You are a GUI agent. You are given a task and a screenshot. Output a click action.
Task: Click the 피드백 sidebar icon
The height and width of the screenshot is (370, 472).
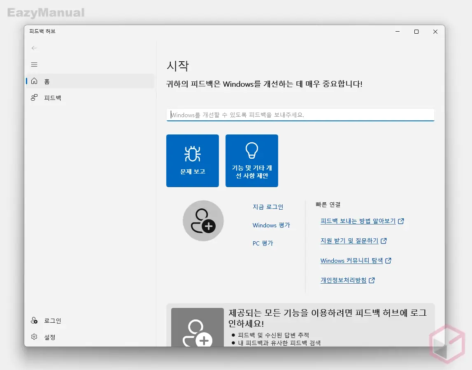[x=35, y=97]
